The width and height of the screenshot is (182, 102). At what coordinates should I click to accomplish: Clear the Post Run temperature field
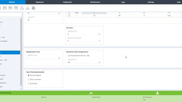(x=99, y=34)
